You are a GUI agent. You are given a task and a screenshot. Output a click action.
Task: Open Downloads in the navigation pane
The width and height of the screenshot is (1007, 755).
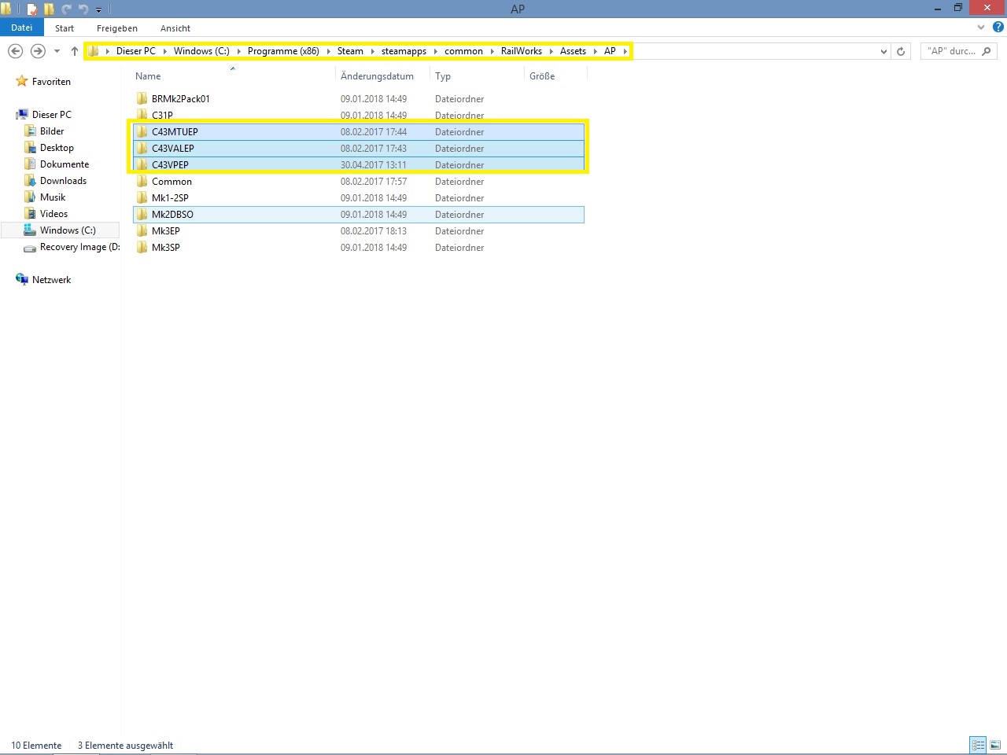click(63, 181)
